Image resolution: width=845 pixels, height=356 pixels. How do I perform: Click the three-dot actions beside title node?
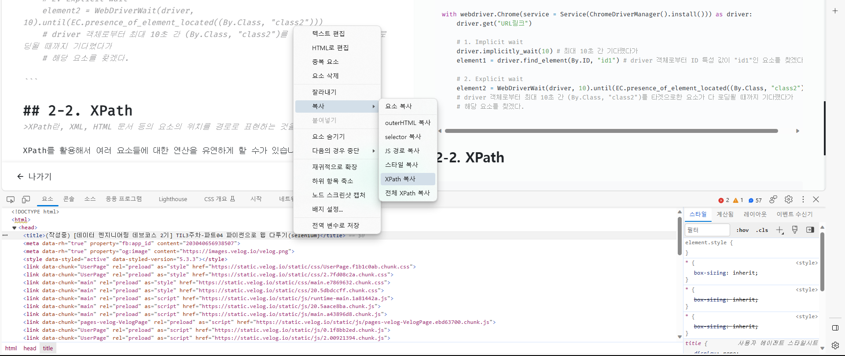pos(5,235)
